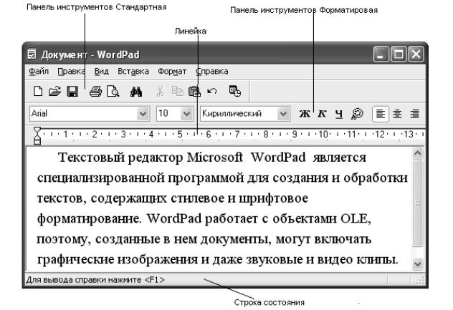Viewport: 453px width, 310px height.
Task: Toggle underline Ч formatting
Action: [x=339, y=115]
